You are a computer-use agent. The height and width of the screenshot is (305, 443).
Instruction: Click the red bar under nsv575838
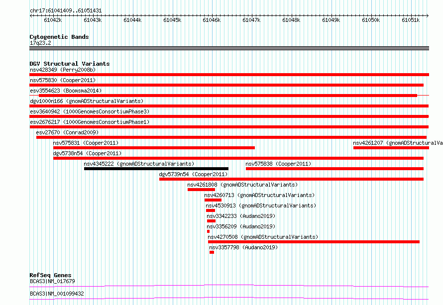pyautogui.click(x=335, y=169)
